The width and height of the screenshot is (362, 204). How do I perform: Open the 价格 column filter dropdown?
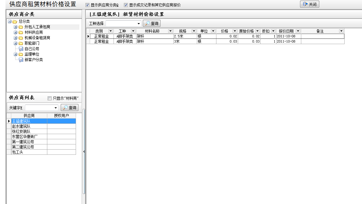tap(235, 31)
